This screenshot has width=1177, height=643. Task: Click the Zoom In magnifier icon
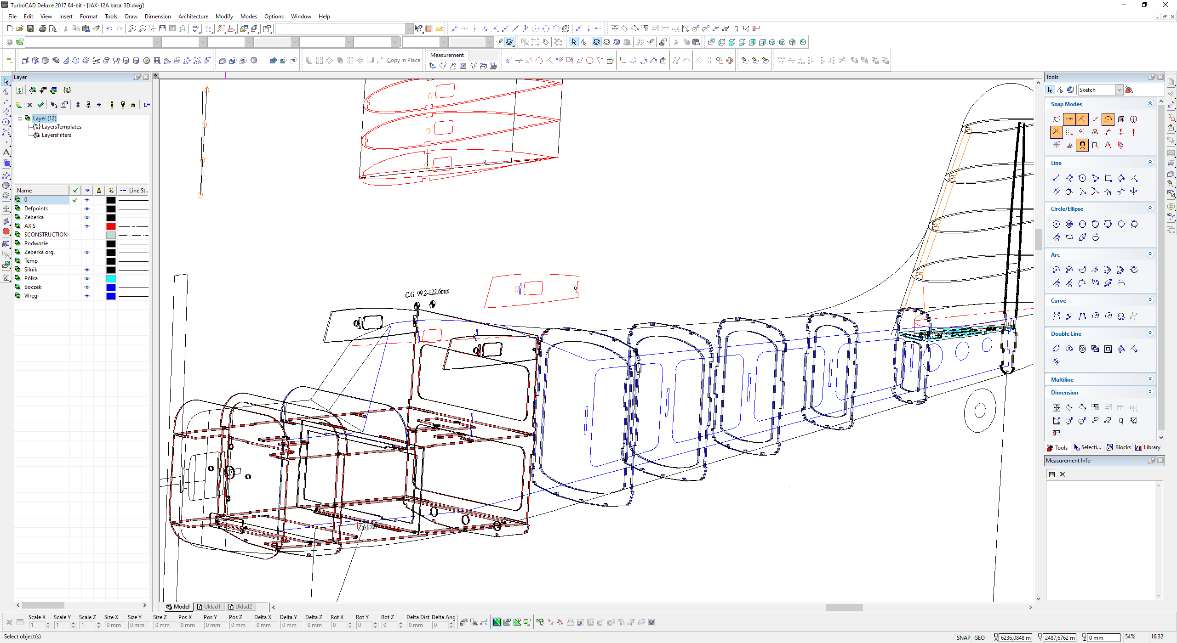point(132,28)
